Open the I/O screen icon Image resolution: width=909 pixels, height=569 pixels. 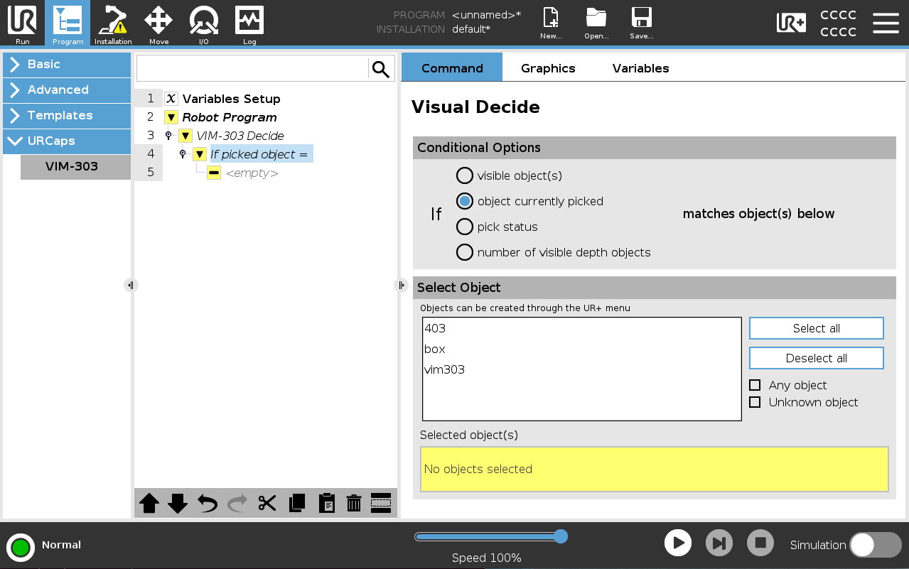point(204,23)
